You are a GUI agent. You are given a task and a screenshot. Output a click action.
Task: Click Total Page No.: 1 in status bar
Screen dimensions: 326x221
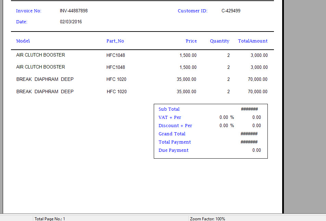point(50,219)
